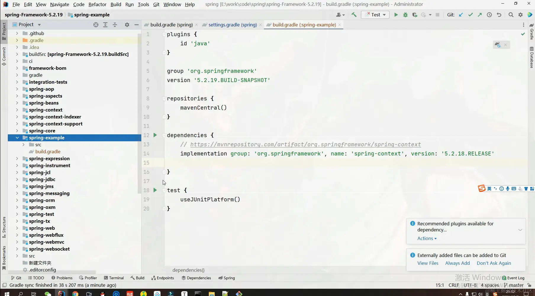Open Search Everywhere magnifier
The height and width of the screenshot is (296, 535).
(x=511, y=15)
